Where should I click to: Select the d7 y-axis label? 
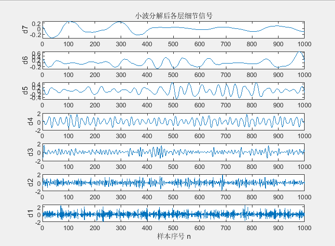coord(25,29)
